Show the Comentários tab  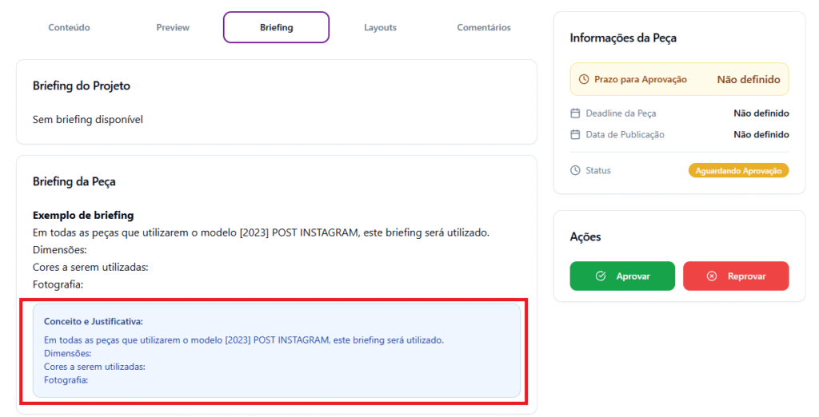[x=484, y=27]
